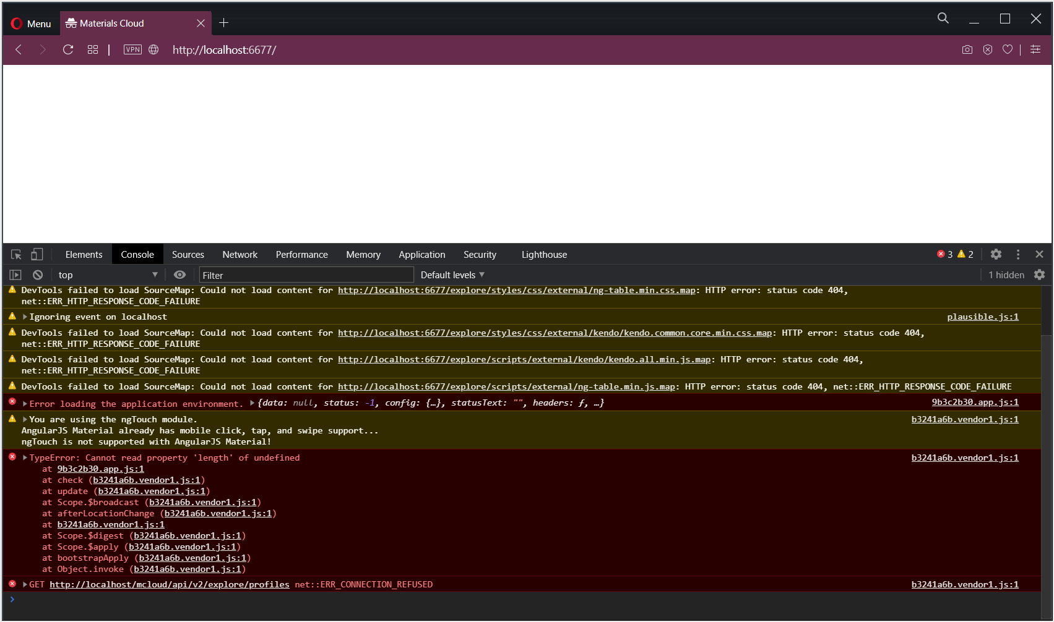
Task: Switch to the Network tab
Action: coord(240,254)
